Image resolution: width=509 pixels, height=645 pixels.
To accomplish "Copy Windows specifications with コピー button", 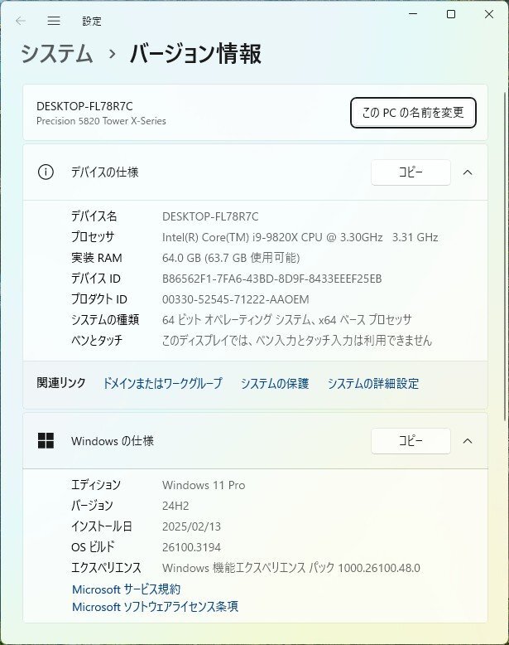I will [411, 441].
